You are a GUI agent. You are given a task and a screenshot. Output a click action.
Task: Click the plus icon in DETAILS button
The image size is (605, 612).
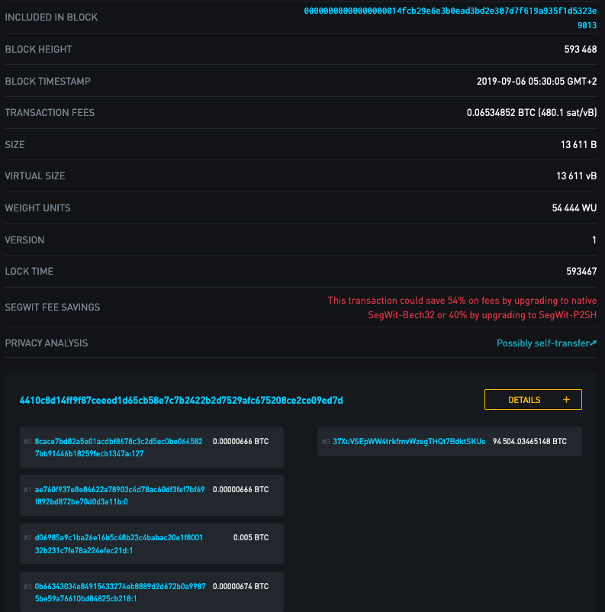point(566,400)
